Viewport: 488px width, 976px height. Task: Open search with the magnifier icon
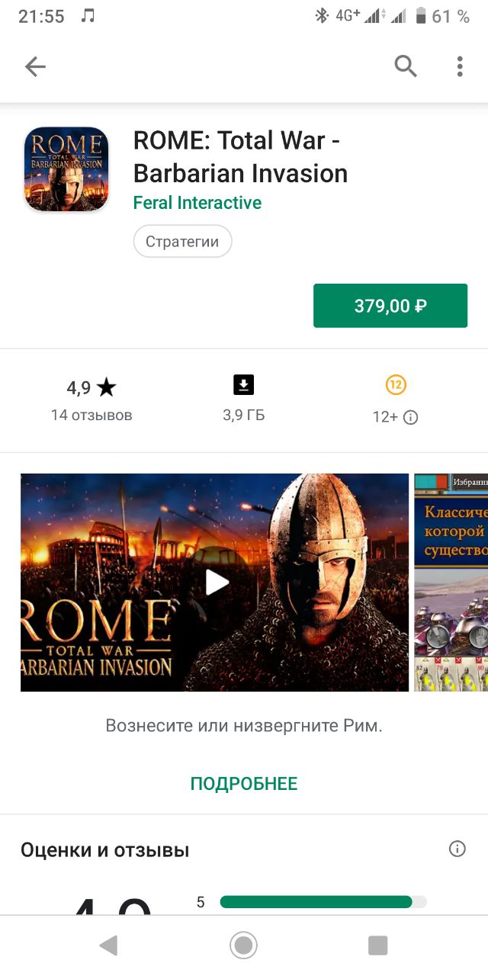click(x=406, y=67)
